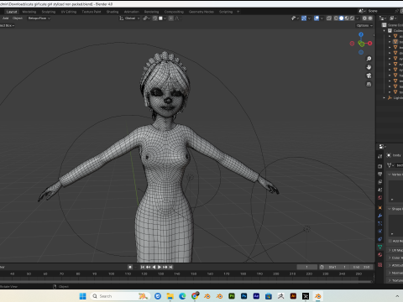The image size is (403, 302).
Task: Open the Physics properties tab
Action: tap(379, 232)
